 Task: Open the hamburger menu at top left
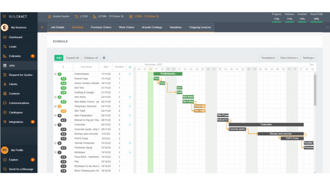(4, 16)
